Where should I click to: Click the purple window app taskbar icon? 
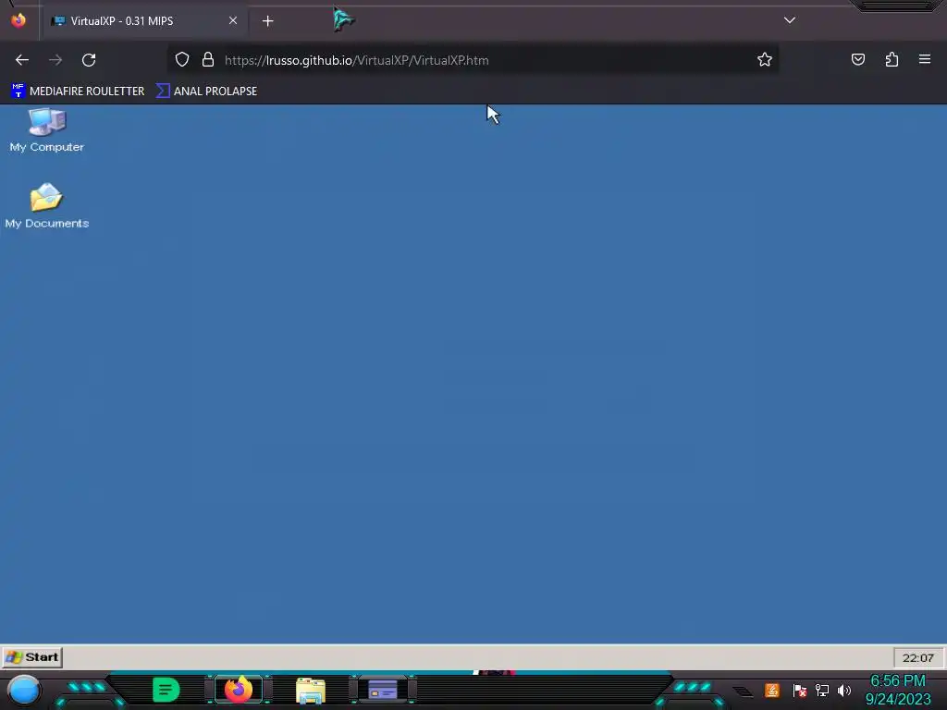[383, 690]
